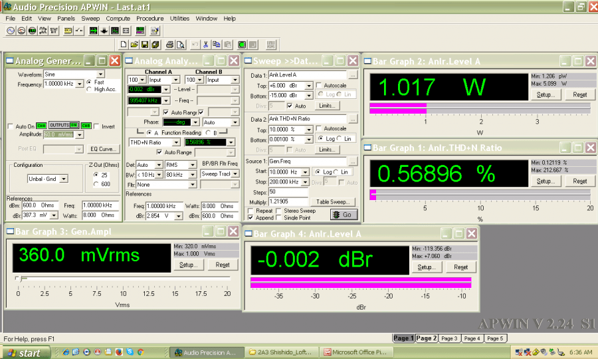The image size is (598, 359).
Task: Click the Steps input field showing 50
Action: (288, 192)
